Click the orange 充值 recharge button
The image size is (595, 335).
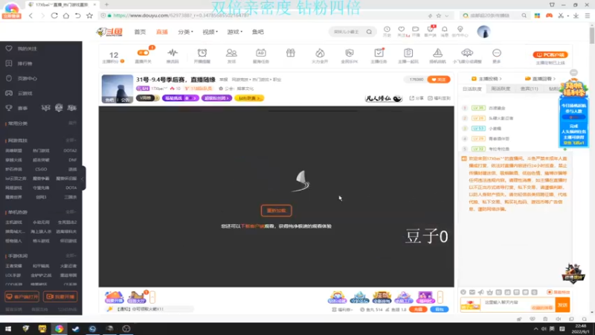pyautogui.click(x=418, y=310)
